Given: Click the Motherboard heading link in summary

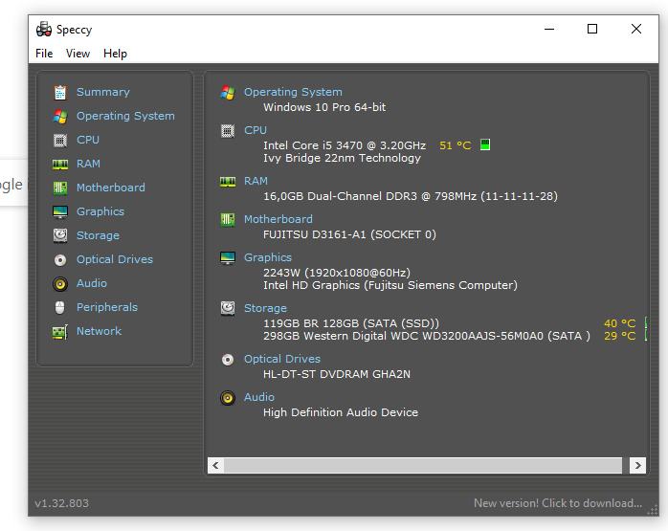Looking at the screenshot, I should click(278, 219).
